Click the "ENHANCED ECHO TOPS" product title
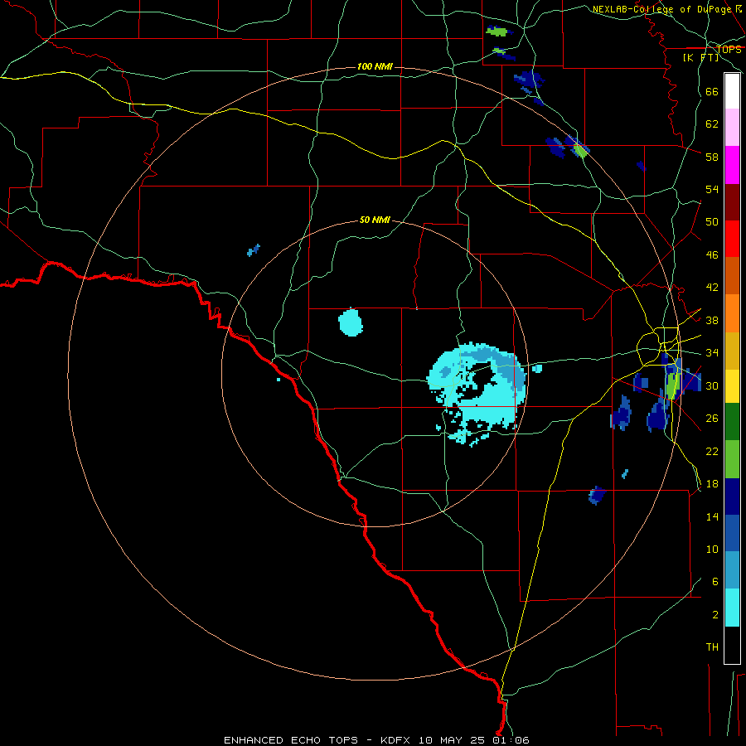Screen dimensions: 746x746 pyautogui.click(x=291, y=740)
